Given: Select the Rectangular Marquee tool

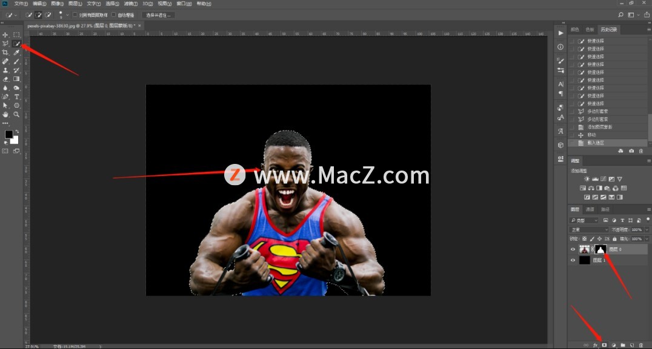Looking at the screenshot, I should pos(16,35).
